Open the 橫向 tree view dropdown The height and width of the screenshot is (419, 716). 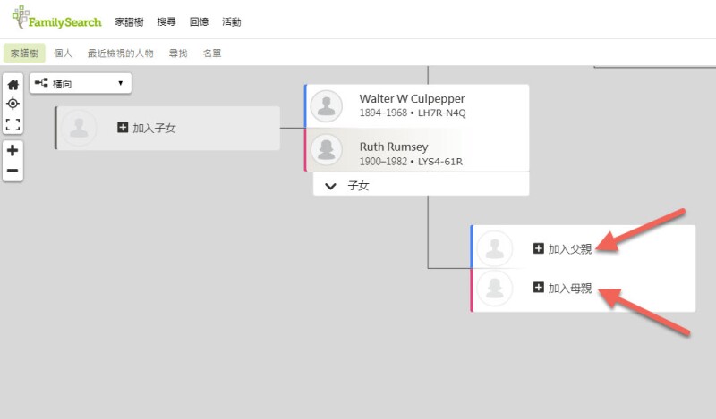click(x=81, y=83)
